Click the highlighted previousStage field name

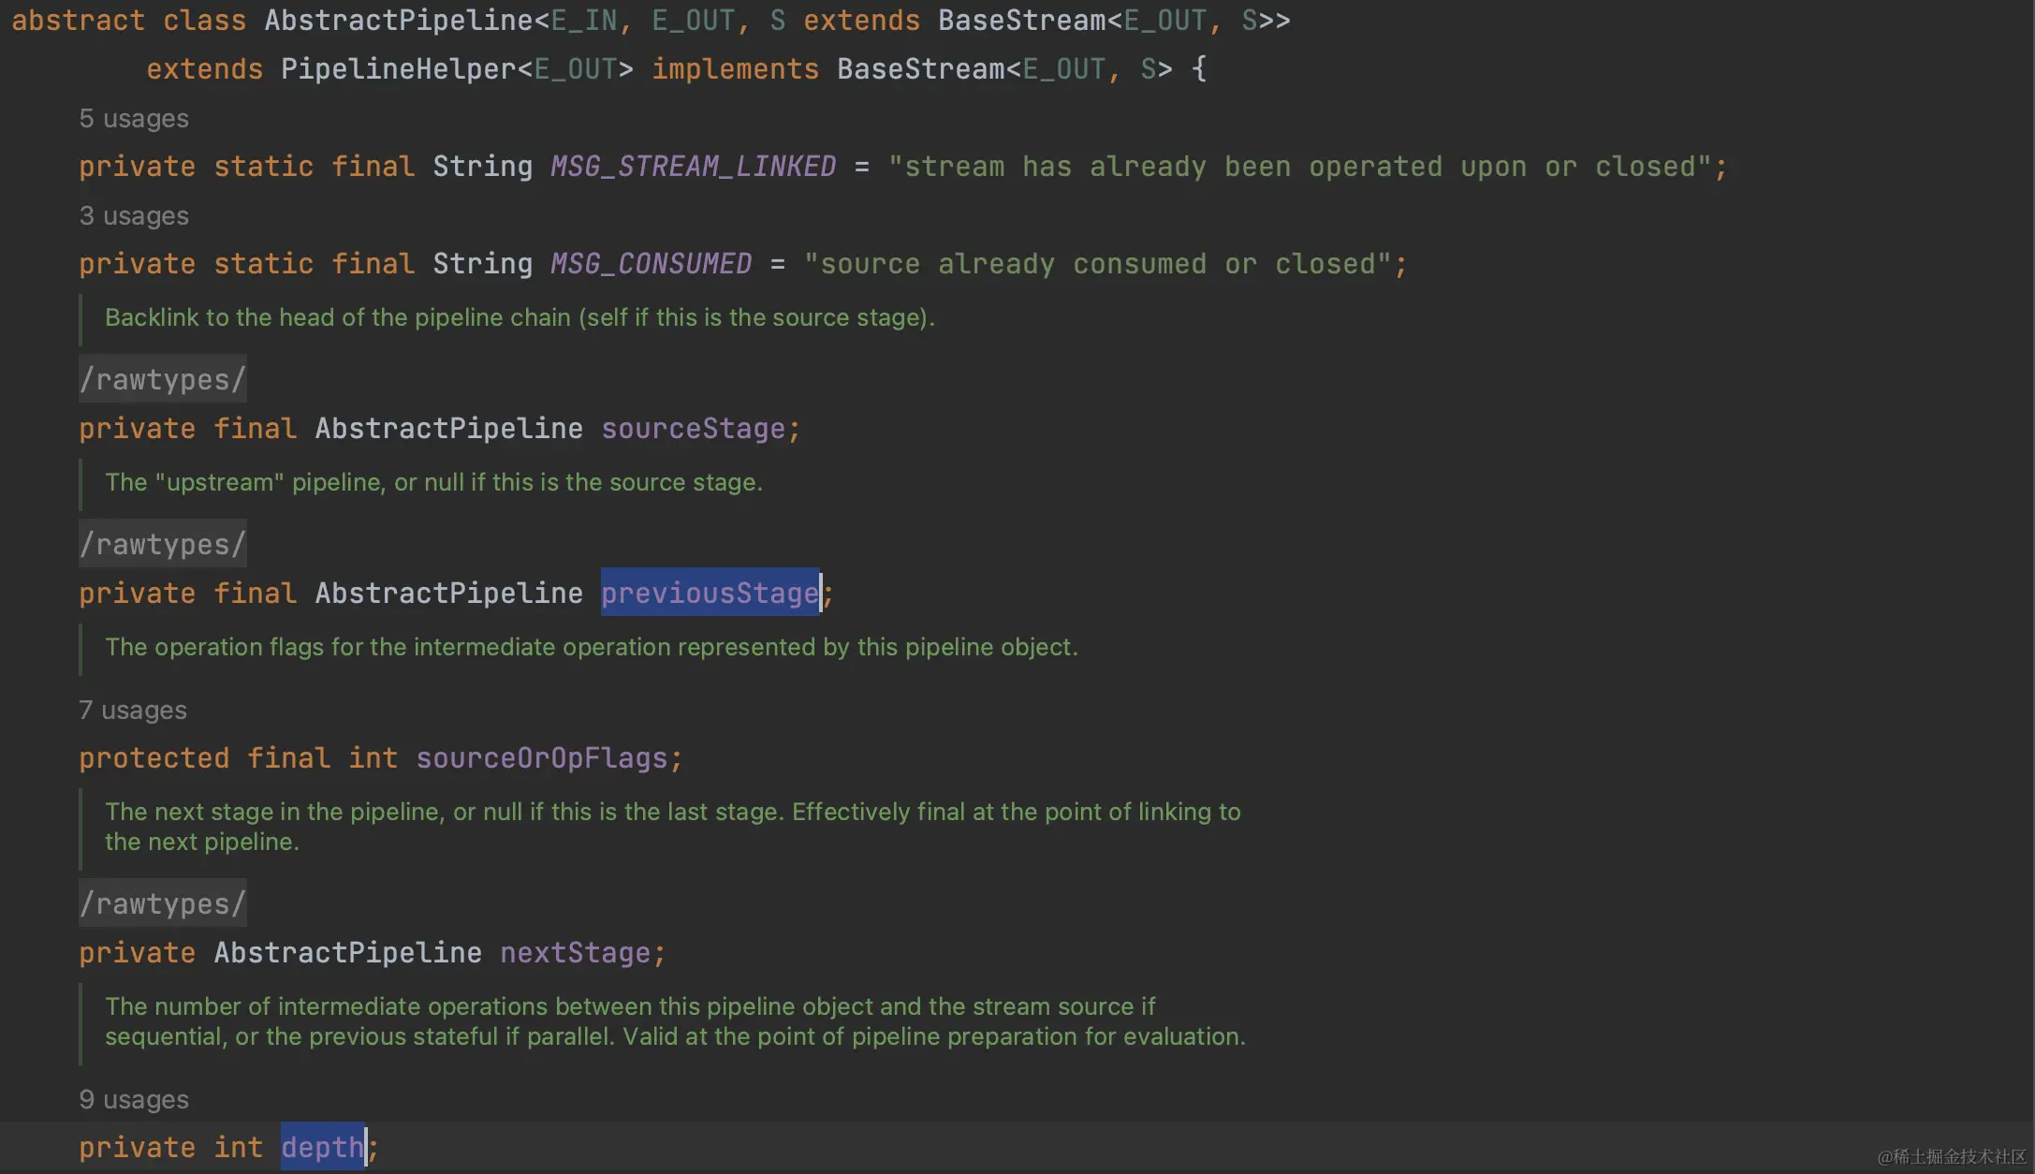pyautogui.click(x=710, y=594)
